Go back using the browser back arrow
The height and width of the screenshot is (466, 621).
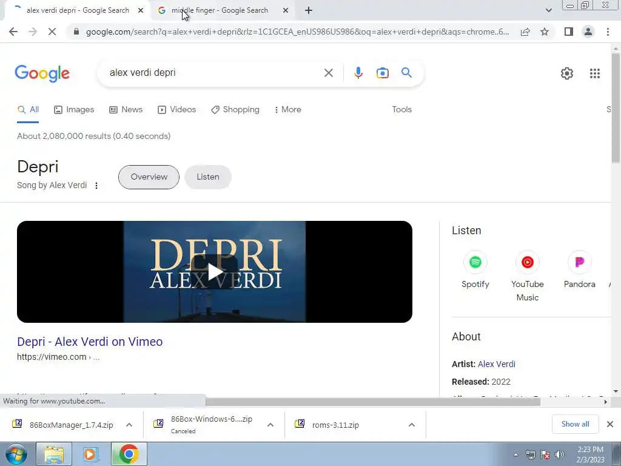pyautogui.click(x=13, y=32)
